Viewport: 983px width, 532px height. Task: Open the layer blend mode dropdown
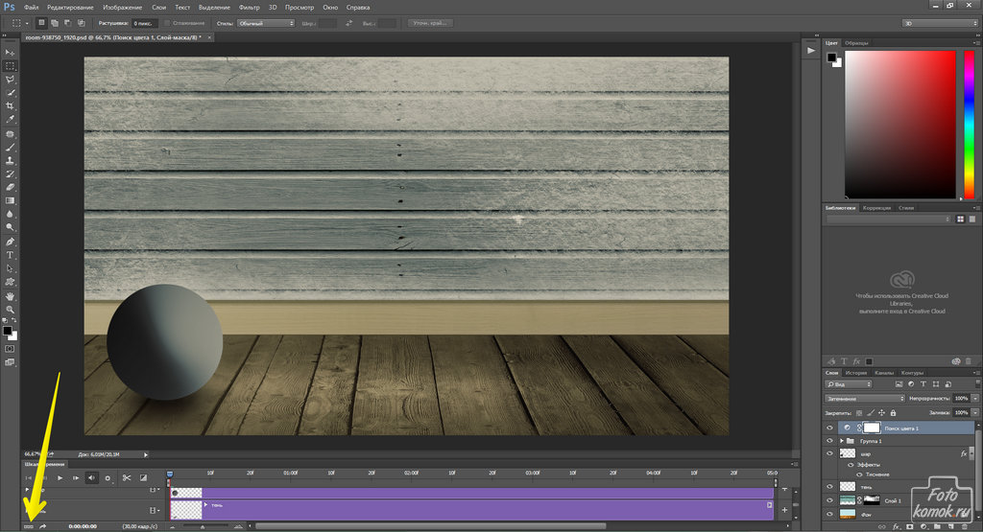(x=864, y=398)
